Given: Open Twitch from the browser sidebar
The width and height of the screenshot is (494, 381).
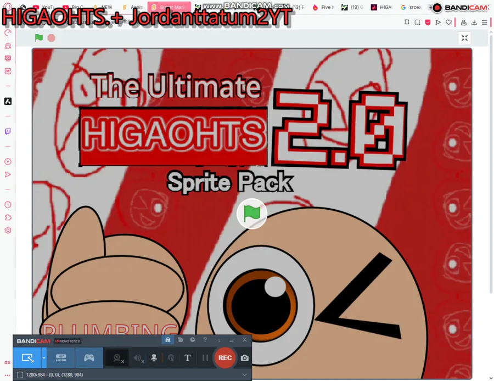Looking at the screenshot, I should (x=8, y=131).
